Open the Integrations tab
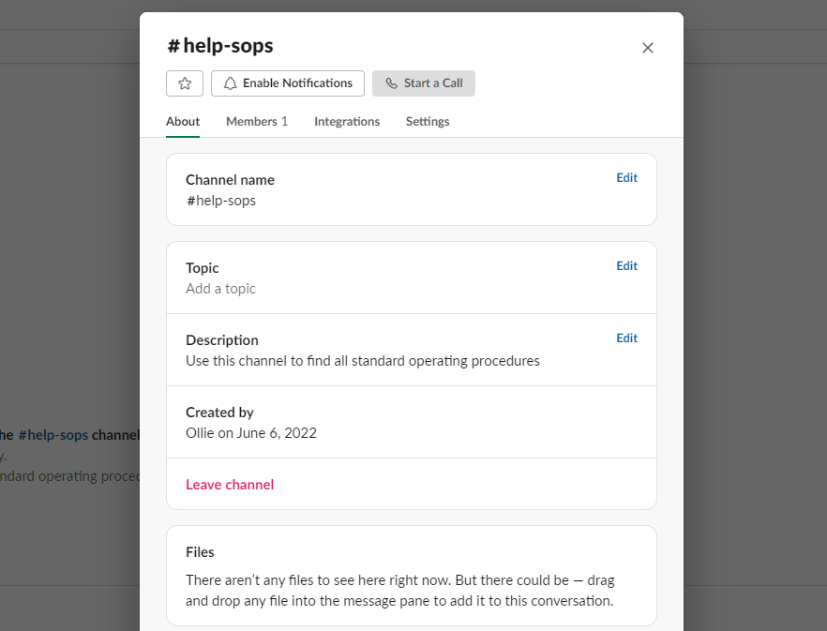Image resolution: width=827 pixels, height=631 pixels. 346,121
